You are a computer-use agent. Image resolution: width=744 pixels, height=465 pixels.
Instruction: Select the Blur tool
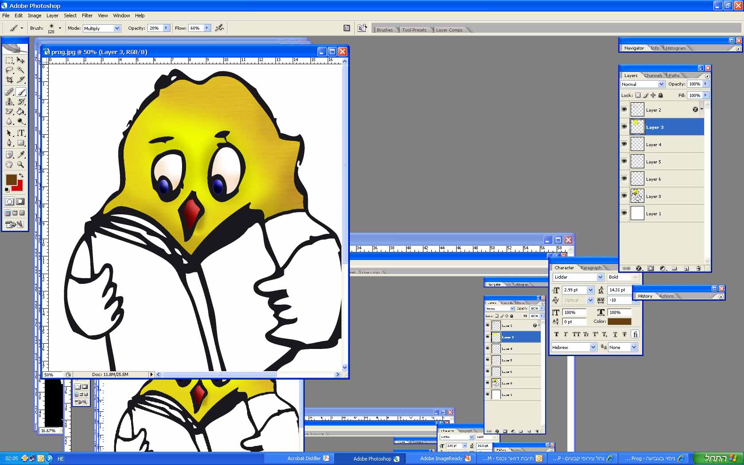tap(9, 121)
